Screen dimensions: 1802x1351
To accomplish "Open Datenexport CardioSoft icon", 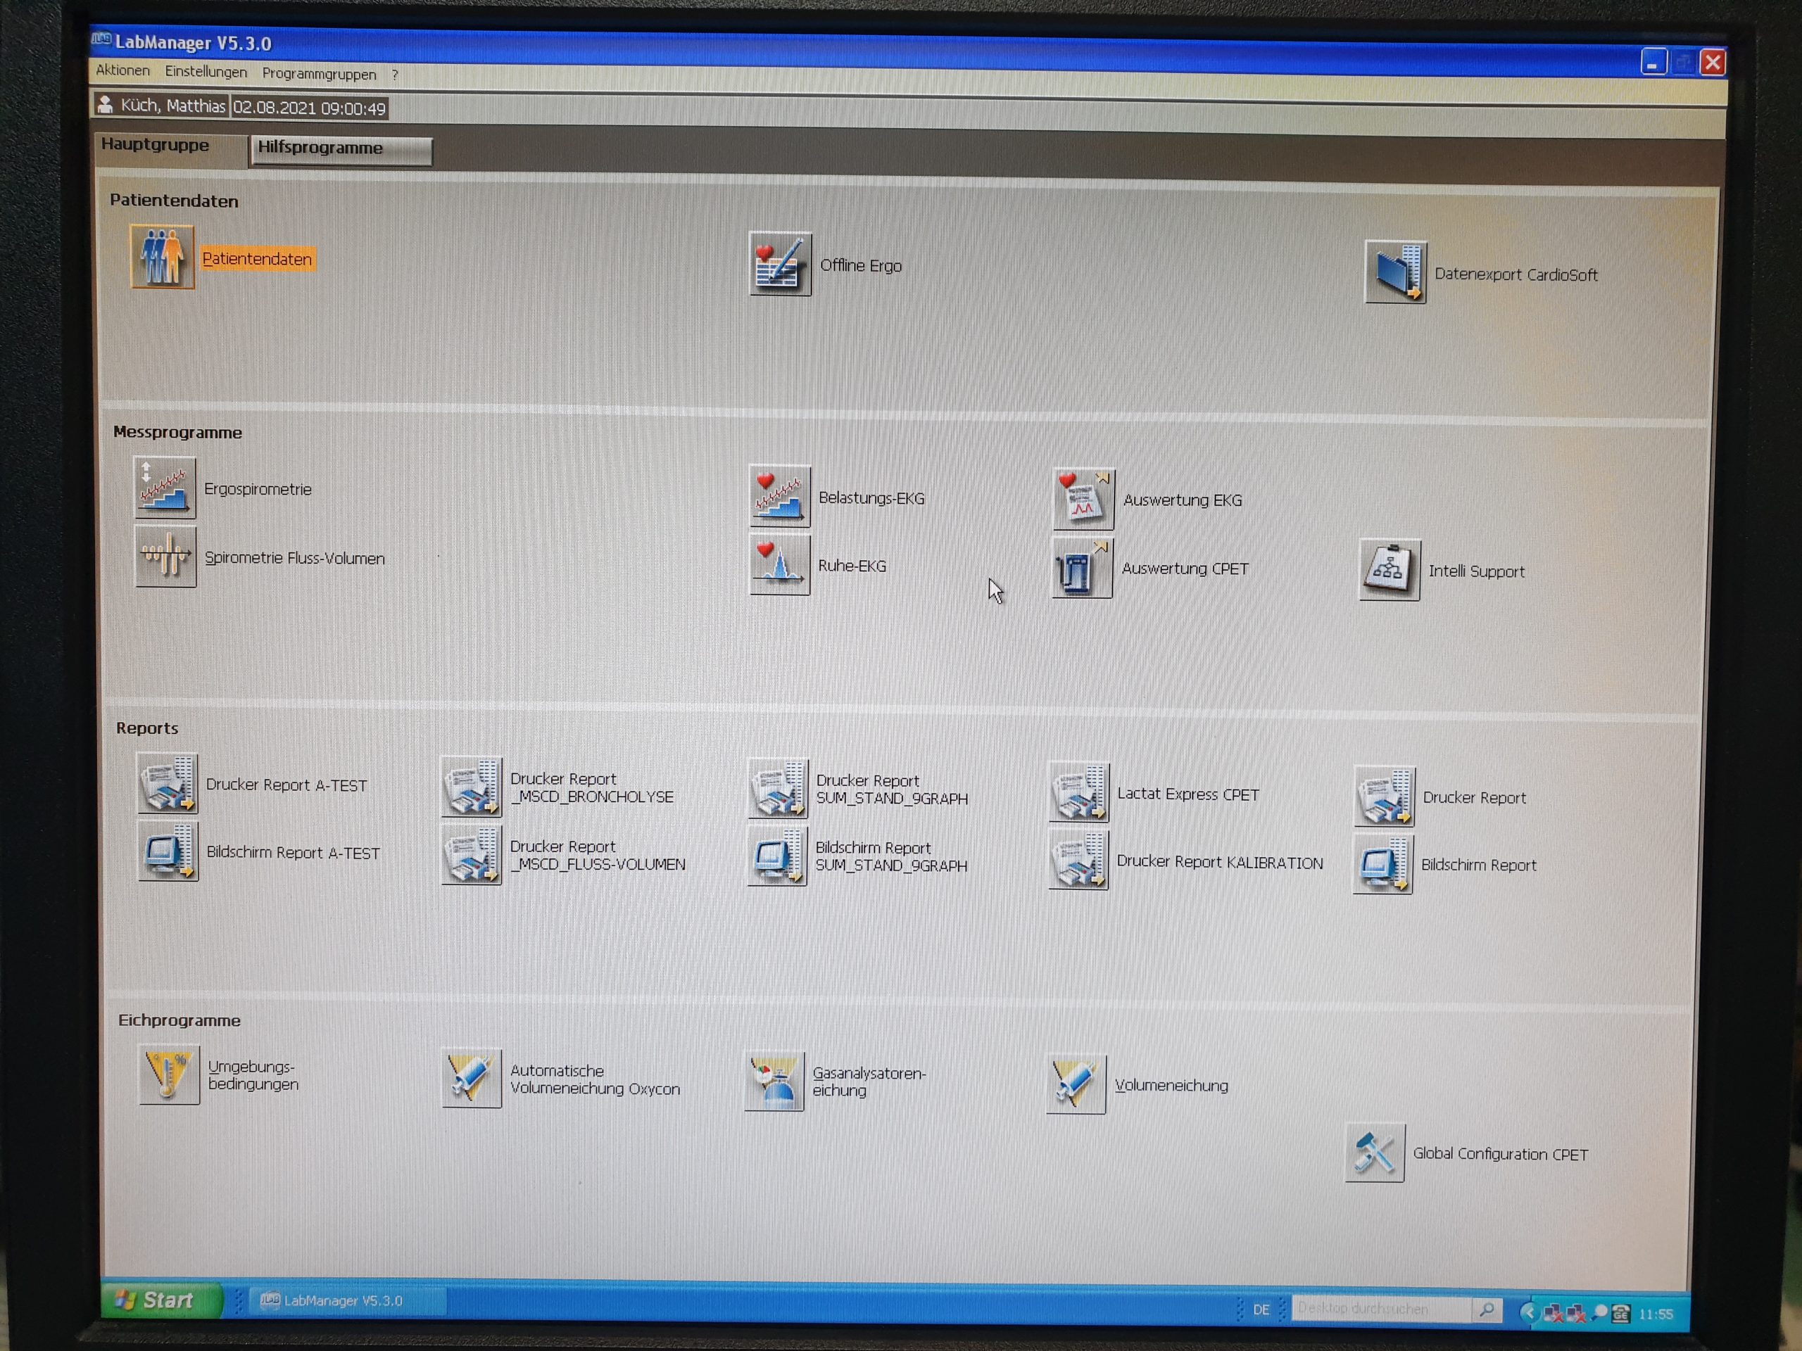I will click(x=1395, y=272).
